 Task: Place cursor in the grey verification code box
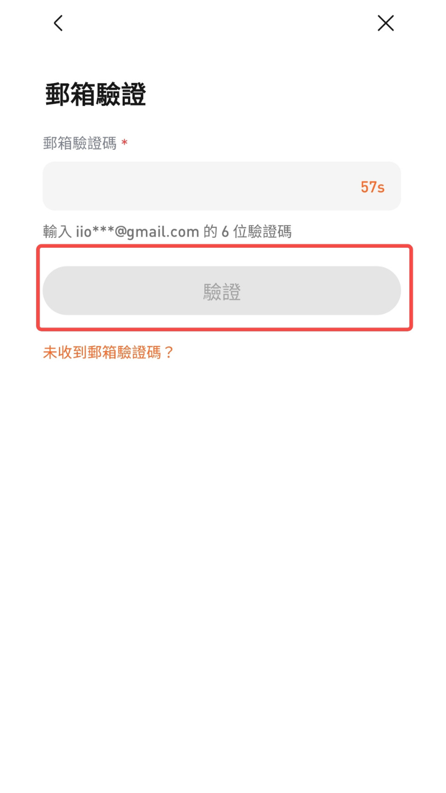coord(222,186)
